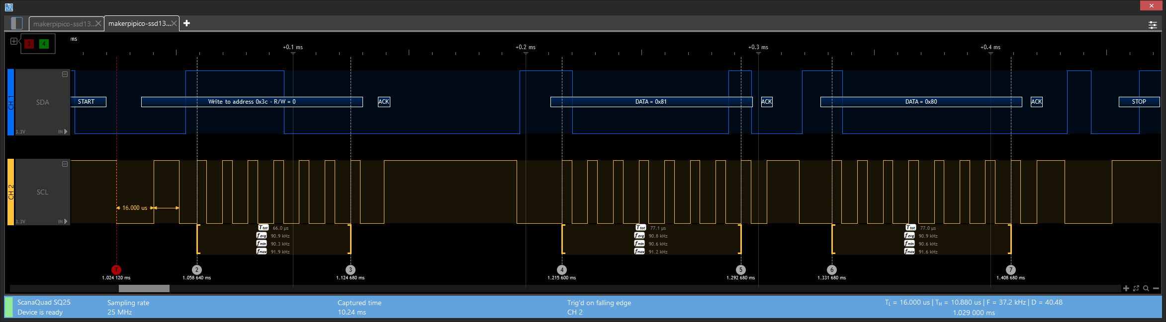Click the TL = 16.000 us readout
Viewport: 1166px width, 322px height.
[907, 302]
